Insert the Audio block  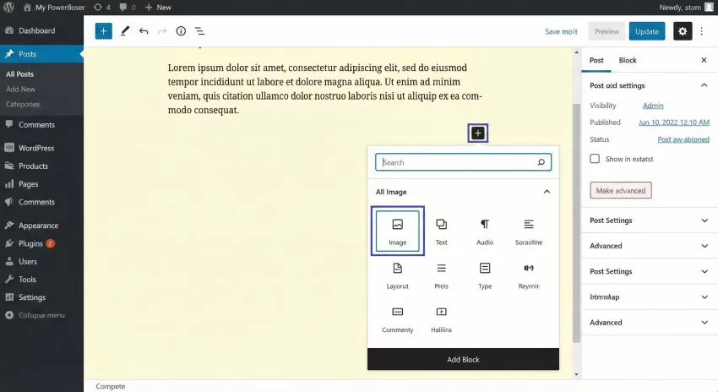coord(485,231)
